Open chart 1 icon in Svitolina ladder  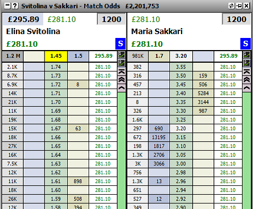pos(122,54)
